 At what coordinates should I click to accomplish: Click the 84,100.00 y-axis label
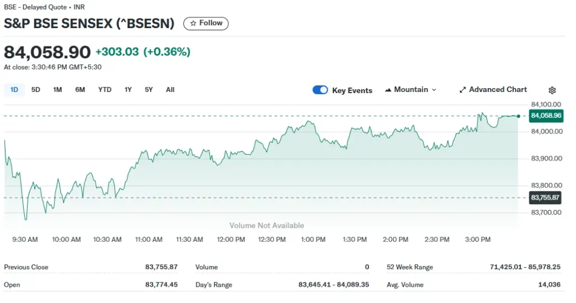click(x=546, y=104)
